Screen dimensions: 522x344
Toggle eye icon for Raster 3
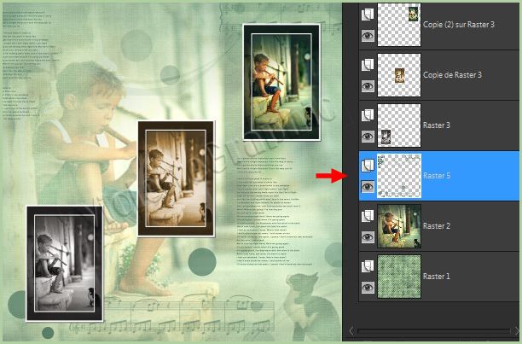click(367, 136)
